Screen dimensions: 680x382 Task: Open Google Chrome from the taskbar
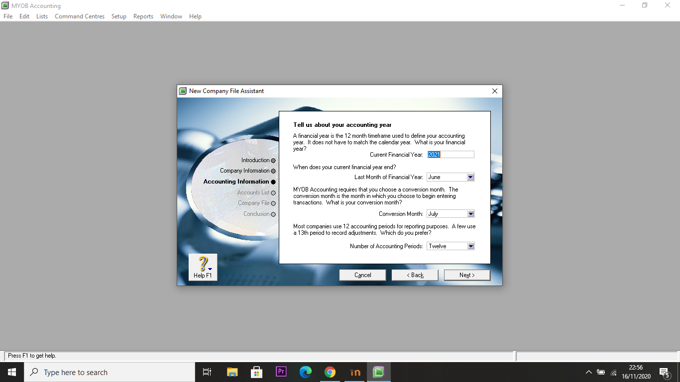click(330, 372)
